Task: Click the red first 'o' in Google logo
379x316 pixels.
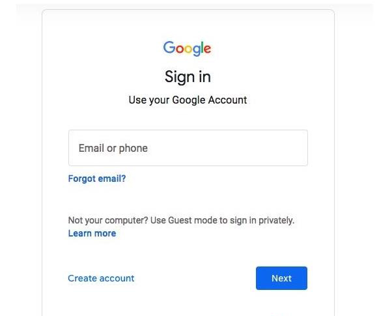Action: [180, 49]
